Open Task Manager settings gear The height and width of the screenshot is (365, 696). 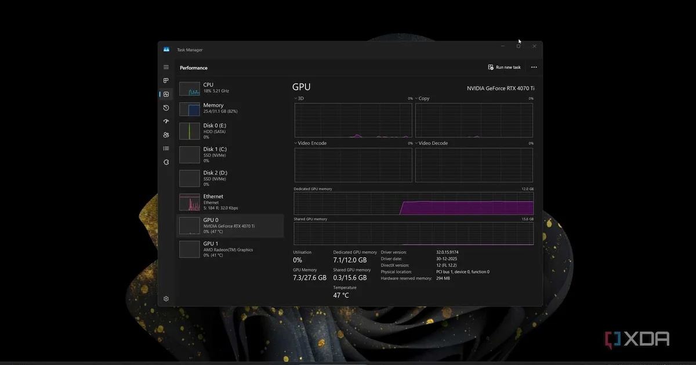[x=166, y=299]
